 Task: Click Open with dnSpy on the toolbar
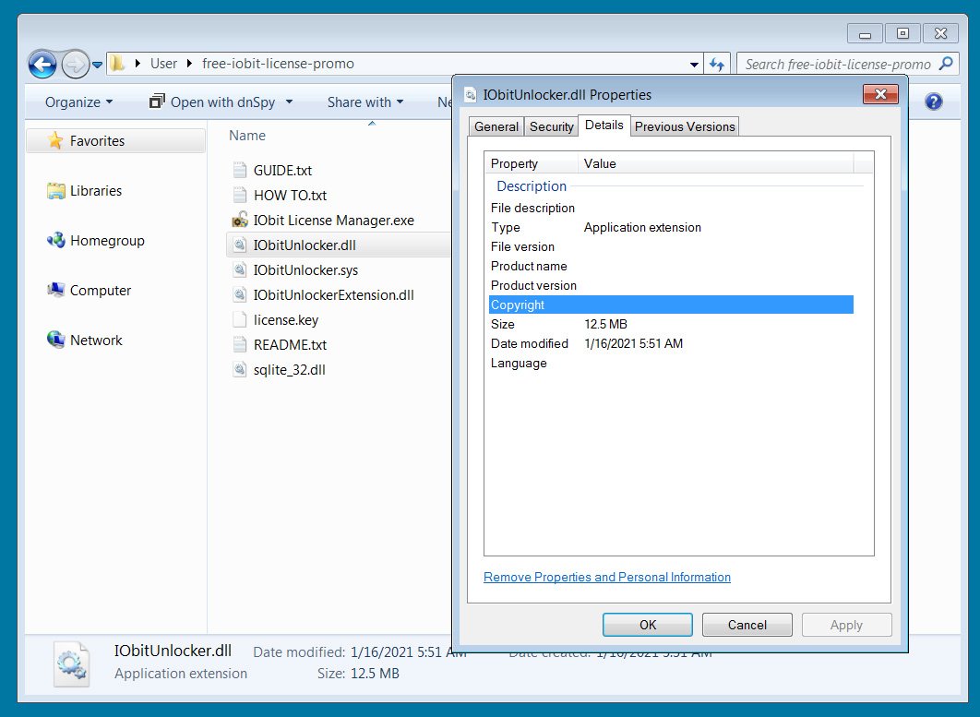[x=220, y=102]
